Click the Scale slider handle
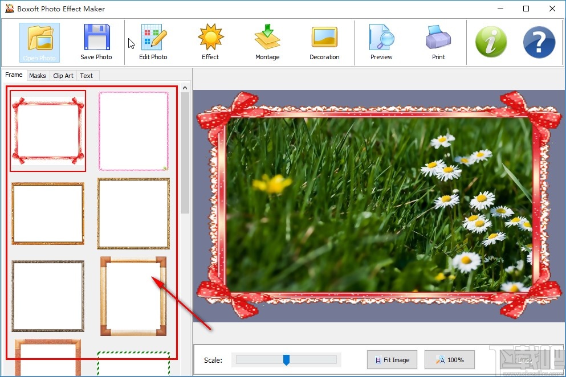Image resolution: width=566 pixels, height=377 pixels. pos(286,360)
